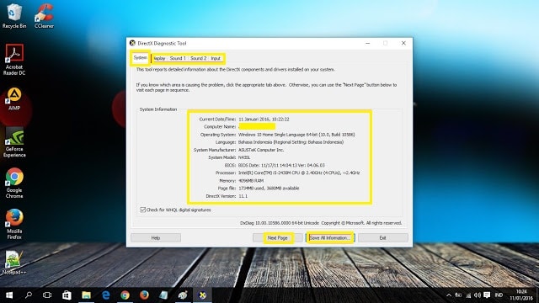
Task: Switch to the Sound 1 tab
Action: pos(178,58)
